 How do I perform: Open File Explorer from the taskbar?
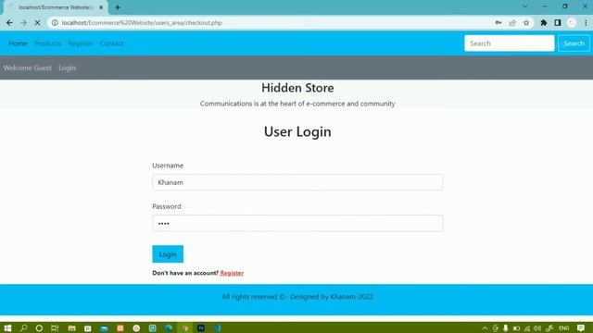(x=71, y=328)
